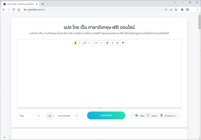201x140 pixels.
Task: Open the browser extensions puzzle icon
Action: coord(182,10)
